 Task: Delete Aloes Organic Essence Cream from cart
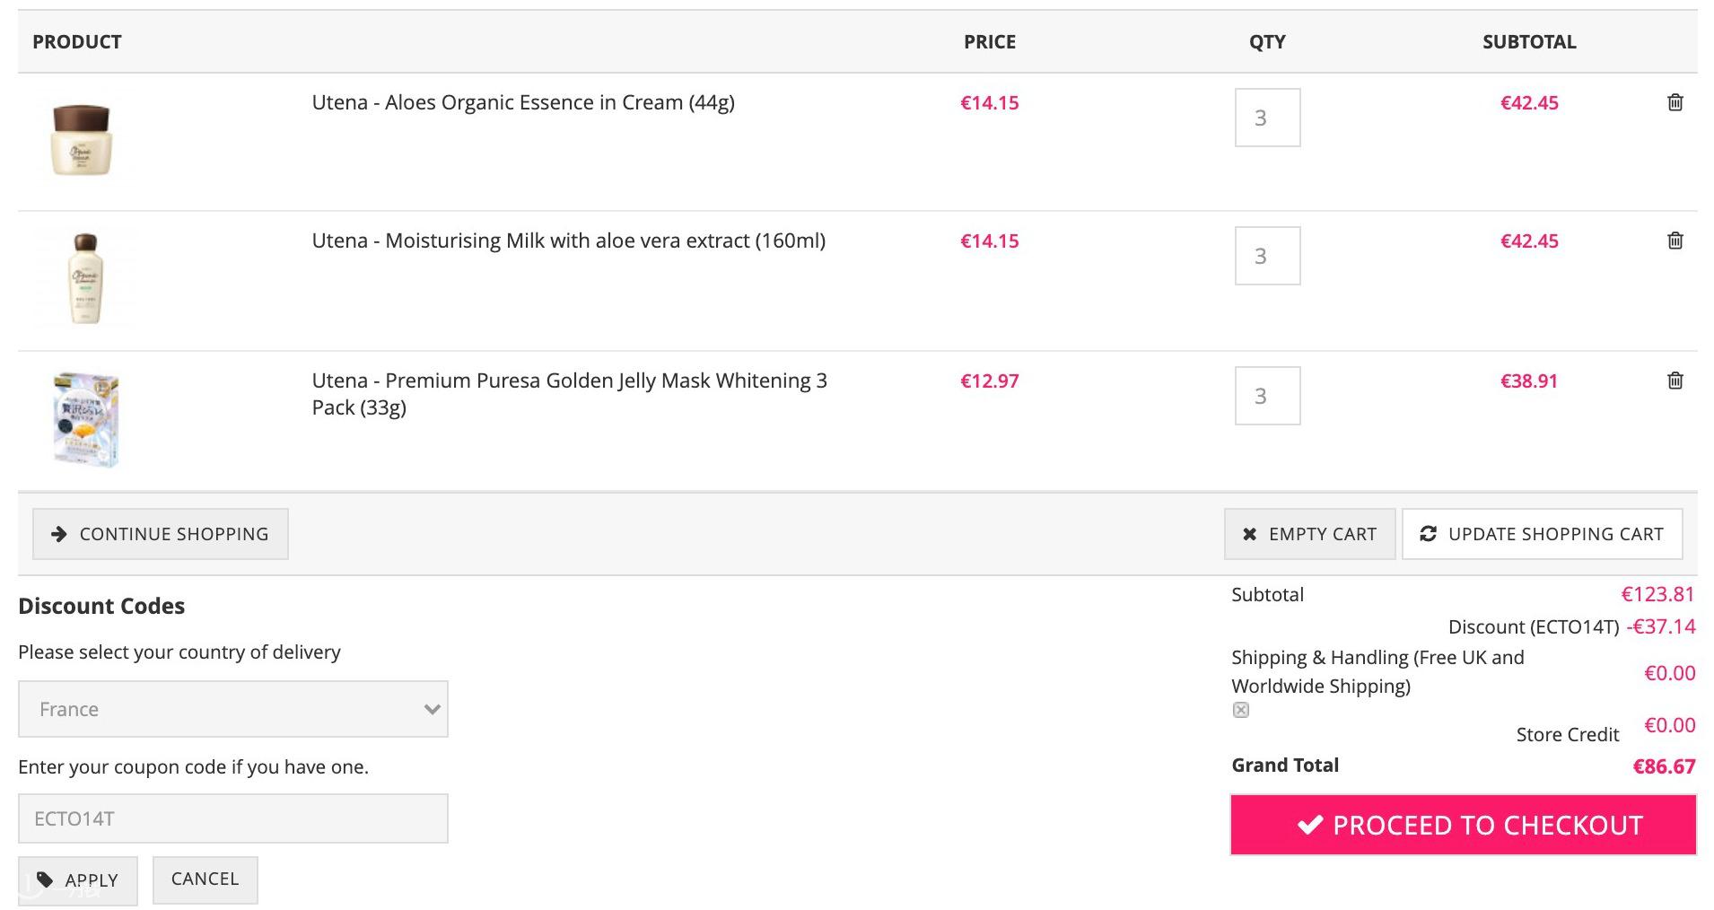[x=1675, y=102]
